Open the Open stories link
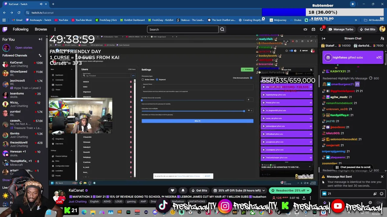Screen dimensions: 387x217 [x=24, y=48]
